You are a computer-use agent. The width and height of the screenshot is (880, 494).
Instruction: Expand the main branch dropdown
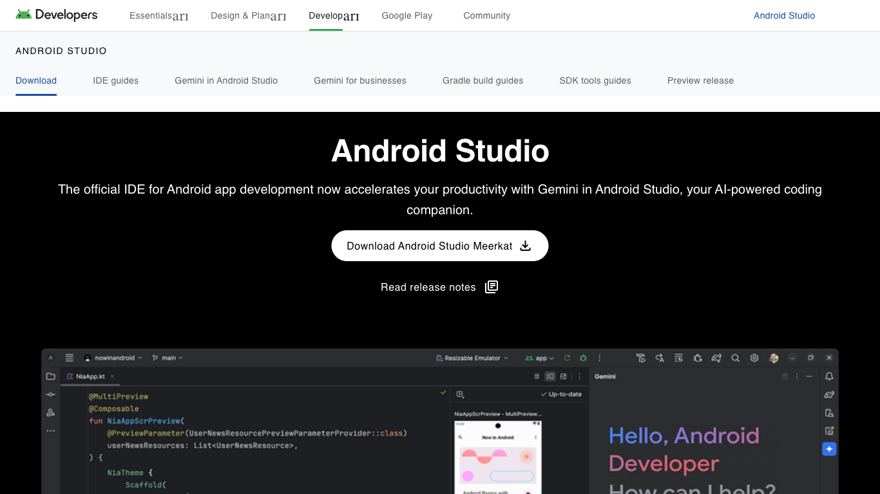click(x=167, y=358)
